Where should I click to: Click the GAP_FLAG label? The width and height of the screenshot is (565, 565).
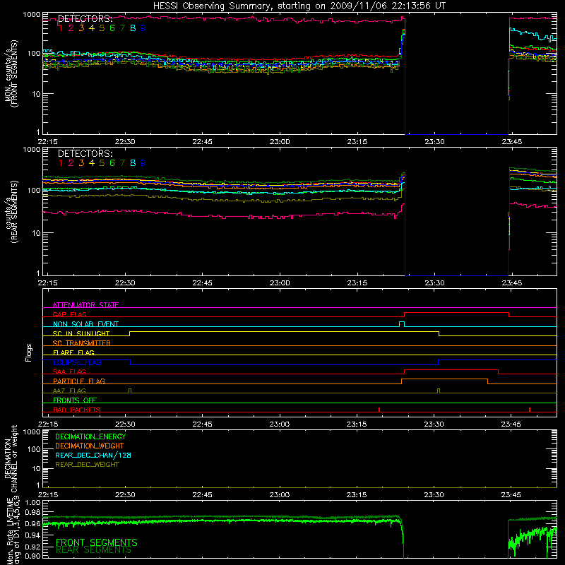69,314
